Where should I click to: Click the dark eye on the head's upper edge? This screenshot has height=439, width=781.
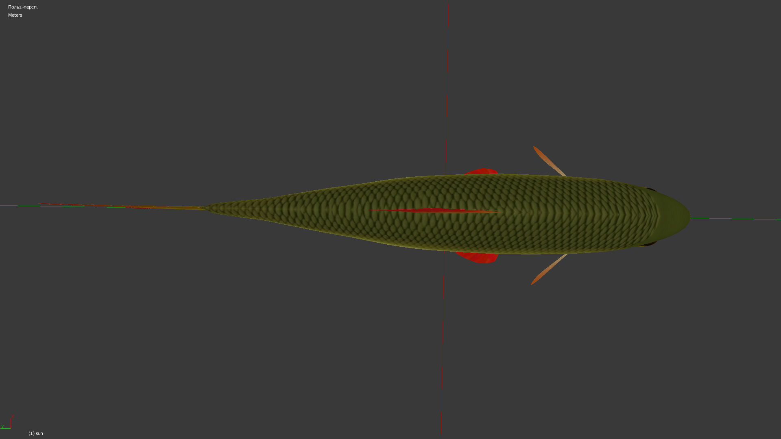[x=651, y=190]
